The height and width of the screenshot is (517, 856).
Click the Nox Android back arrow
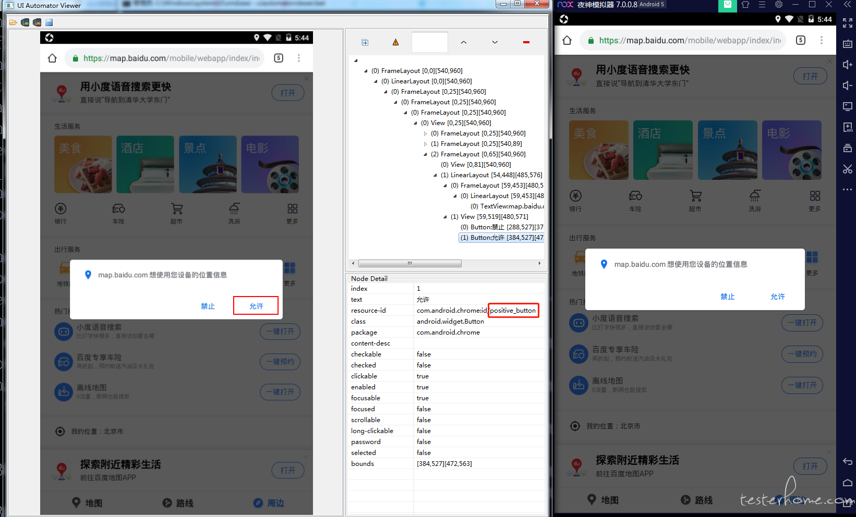click(848, 462)
